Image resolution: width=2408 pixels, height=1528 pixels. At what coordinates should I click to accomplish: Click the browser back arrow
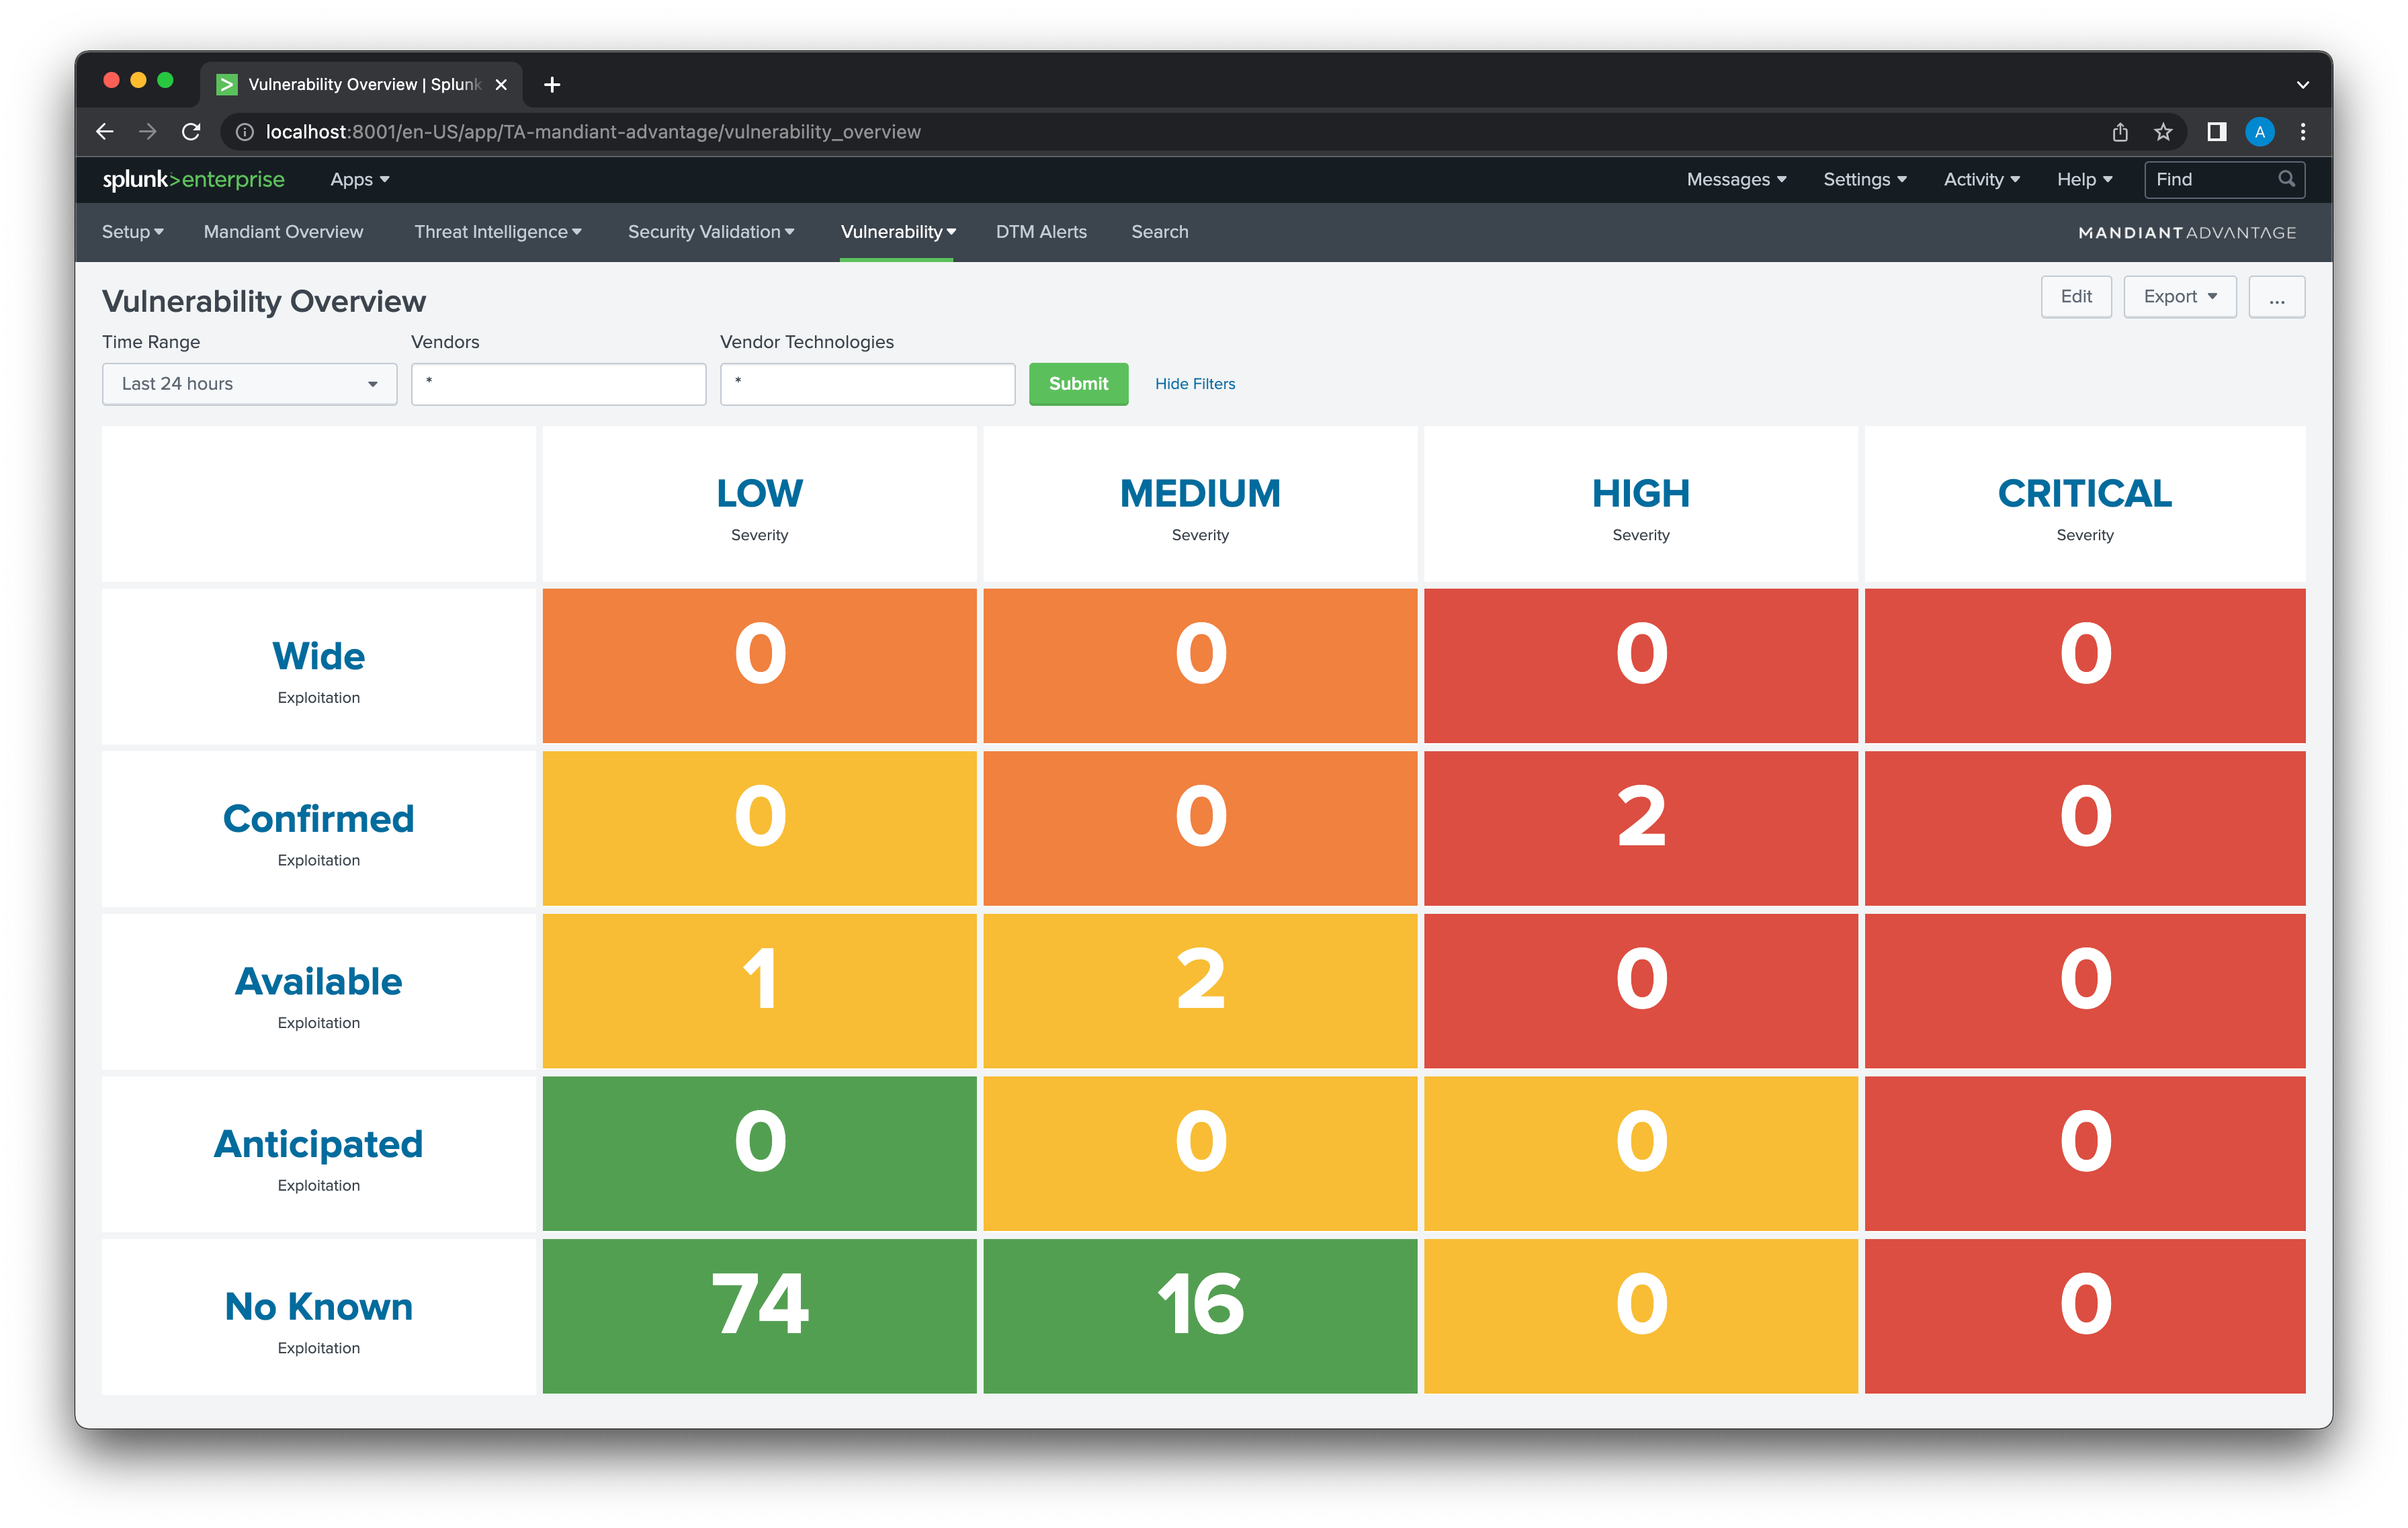point(104,131)
